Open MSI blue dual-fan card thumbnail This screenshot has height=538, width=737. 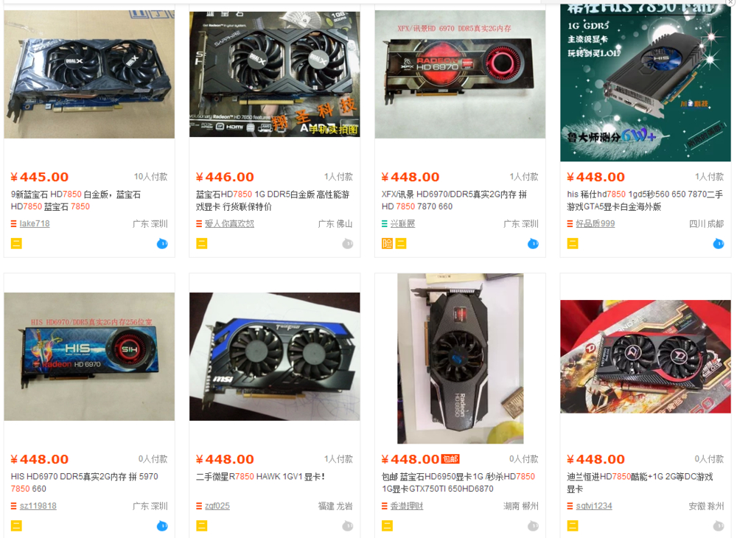point(274,357)
